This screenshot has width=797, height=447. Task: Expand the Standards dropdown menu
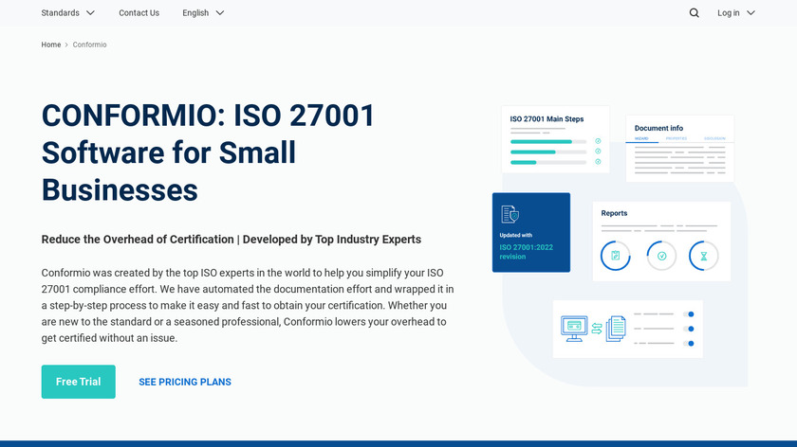67,13
